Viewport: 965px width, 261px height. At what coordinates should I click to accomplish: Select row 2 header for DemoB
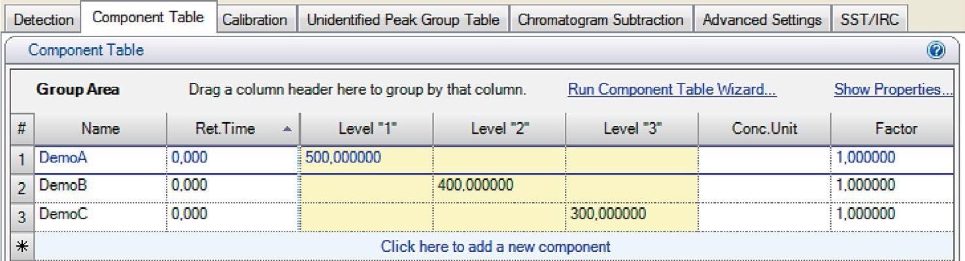[x=20, y=187]
